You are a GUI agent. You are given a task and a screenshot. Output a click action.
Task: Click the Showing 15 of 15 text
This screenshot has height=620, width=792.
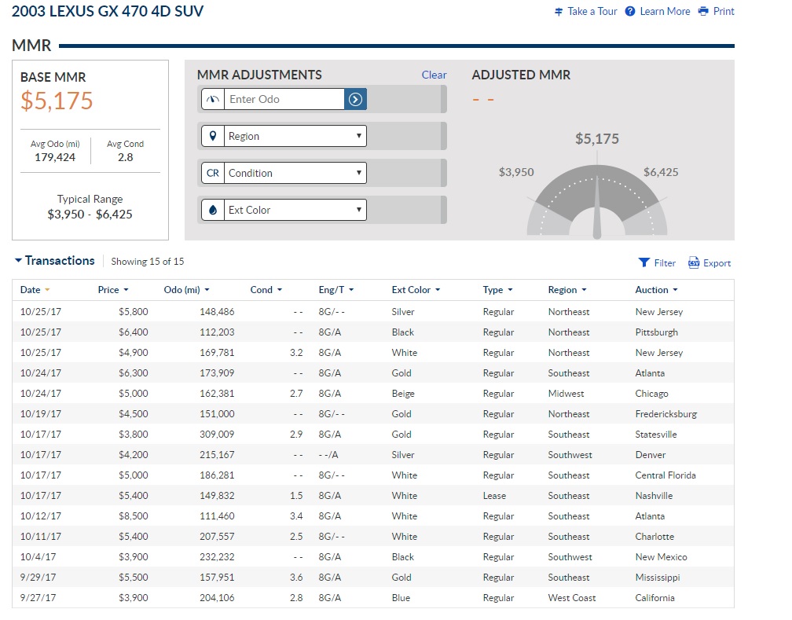(148, 261)
